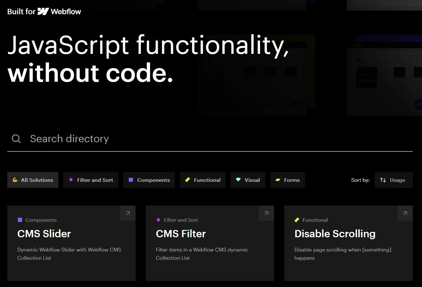Click the Webflow logo in header
The image size is (422, 287).
point(59,12)
